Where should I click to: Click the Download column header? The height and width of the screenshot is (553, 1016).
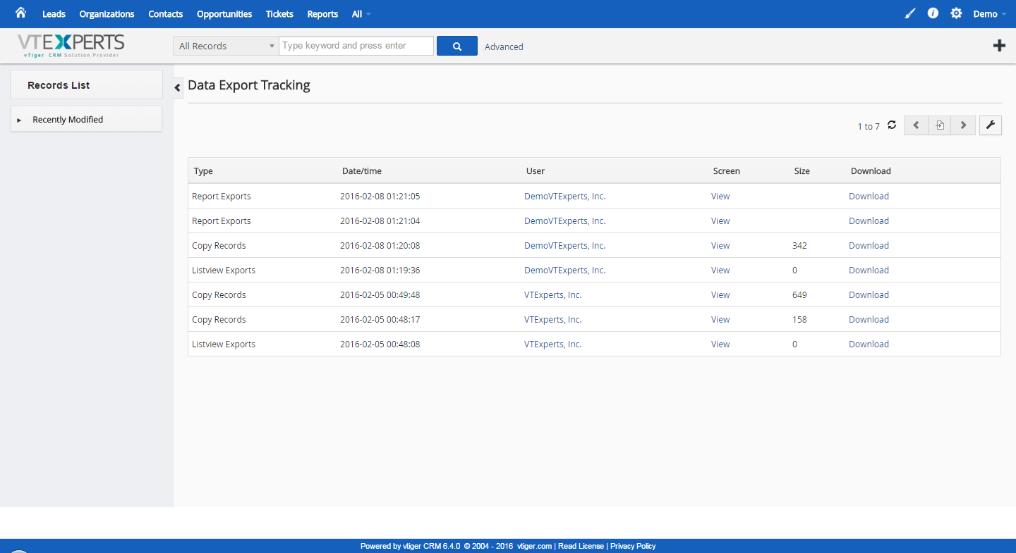click(x=871, y=171)
